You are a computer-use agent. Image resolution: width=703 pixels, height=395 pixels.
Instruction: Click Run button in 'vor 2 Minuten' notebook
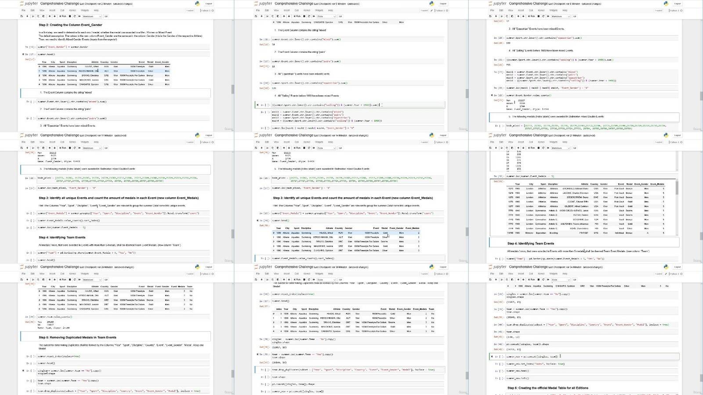[x=63, y=16]
